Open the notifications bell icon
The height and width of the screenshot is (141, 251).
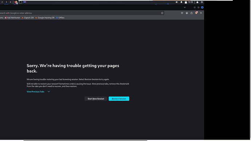[182, 2]
